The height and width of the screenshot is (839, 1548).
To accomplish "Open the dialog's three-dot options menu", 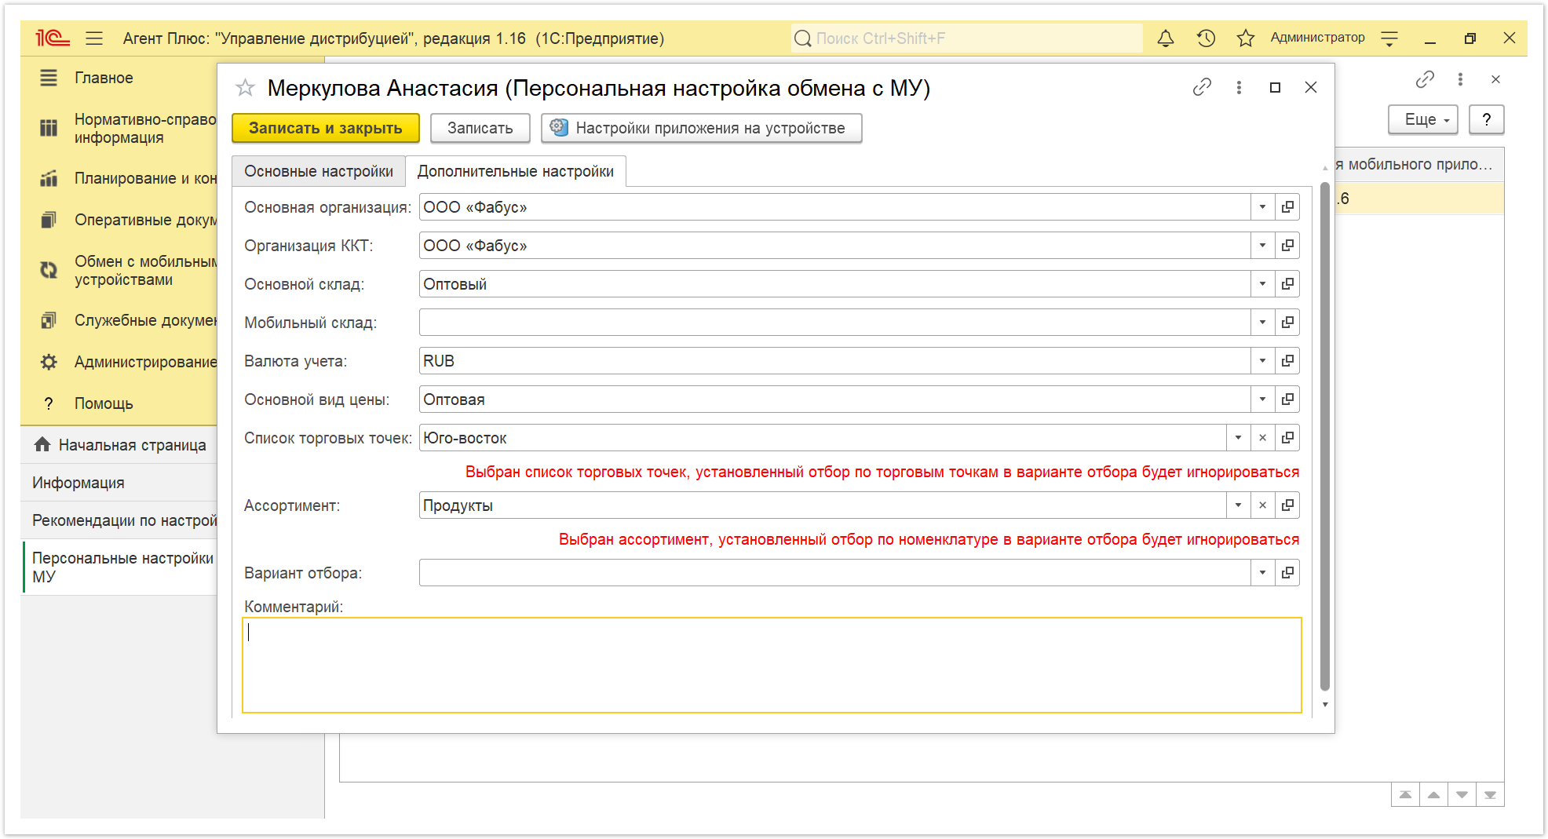I will click(1239, 87).
